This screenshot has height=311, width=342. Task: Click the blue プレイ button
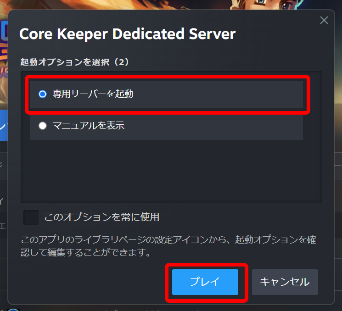(205, 282)
